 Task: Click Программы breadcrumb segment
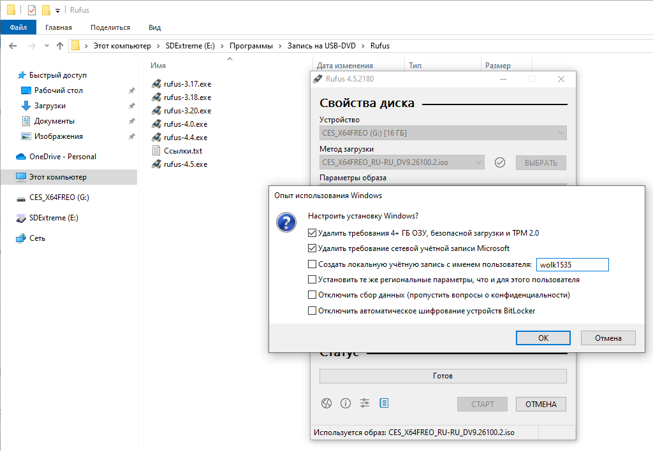click(x=251, y=46)
